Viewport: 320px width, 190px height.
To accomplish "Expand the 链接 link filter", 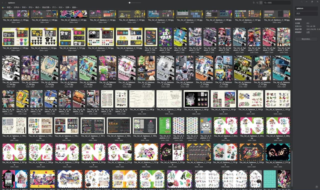I will pyautogui.click(x=75, y=7).
